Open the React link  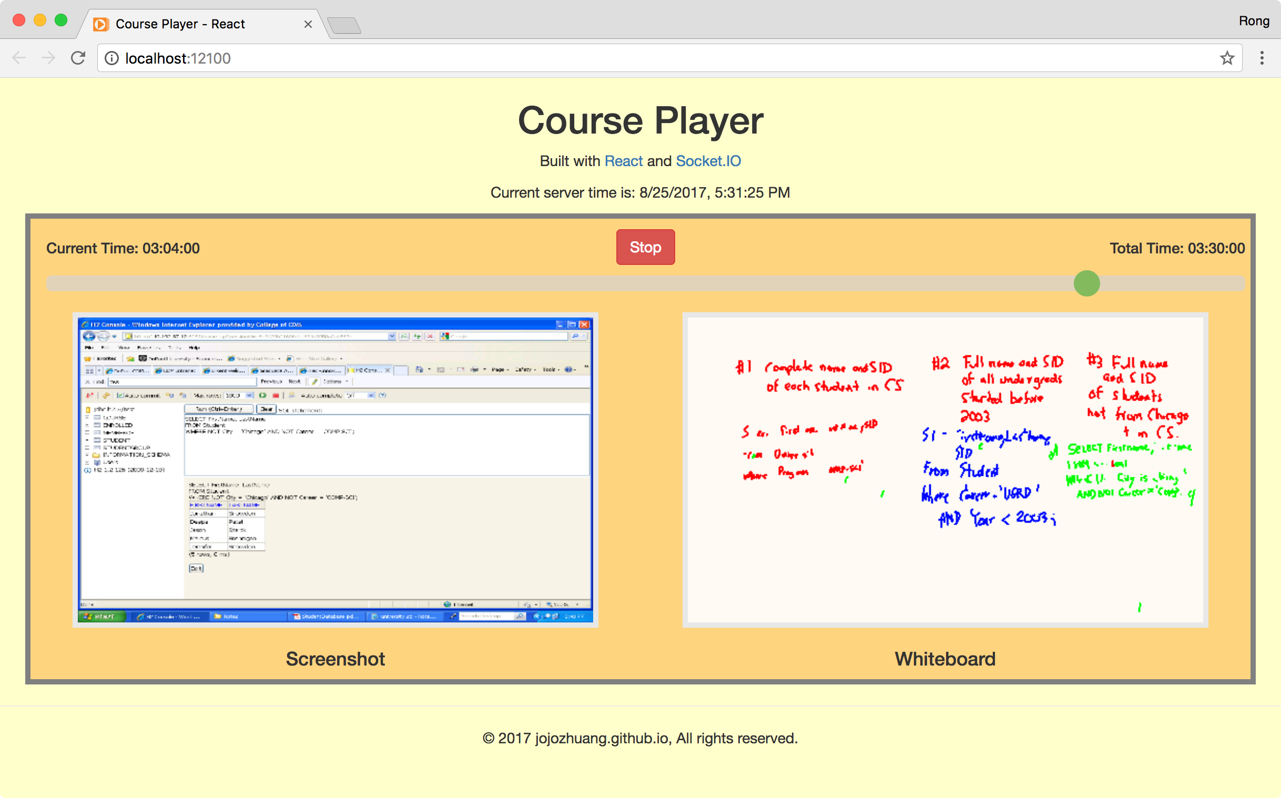coord(623,161)
